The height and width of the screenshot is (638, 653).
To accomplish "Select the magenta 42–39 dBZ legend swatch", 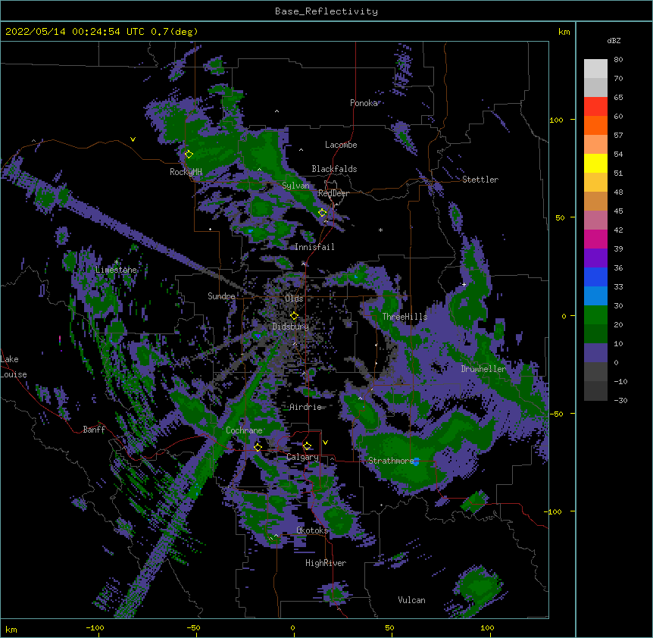I will (595, 239).
